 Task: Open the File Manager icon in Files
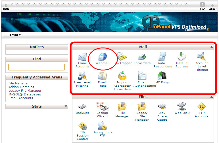coord(122,106)
